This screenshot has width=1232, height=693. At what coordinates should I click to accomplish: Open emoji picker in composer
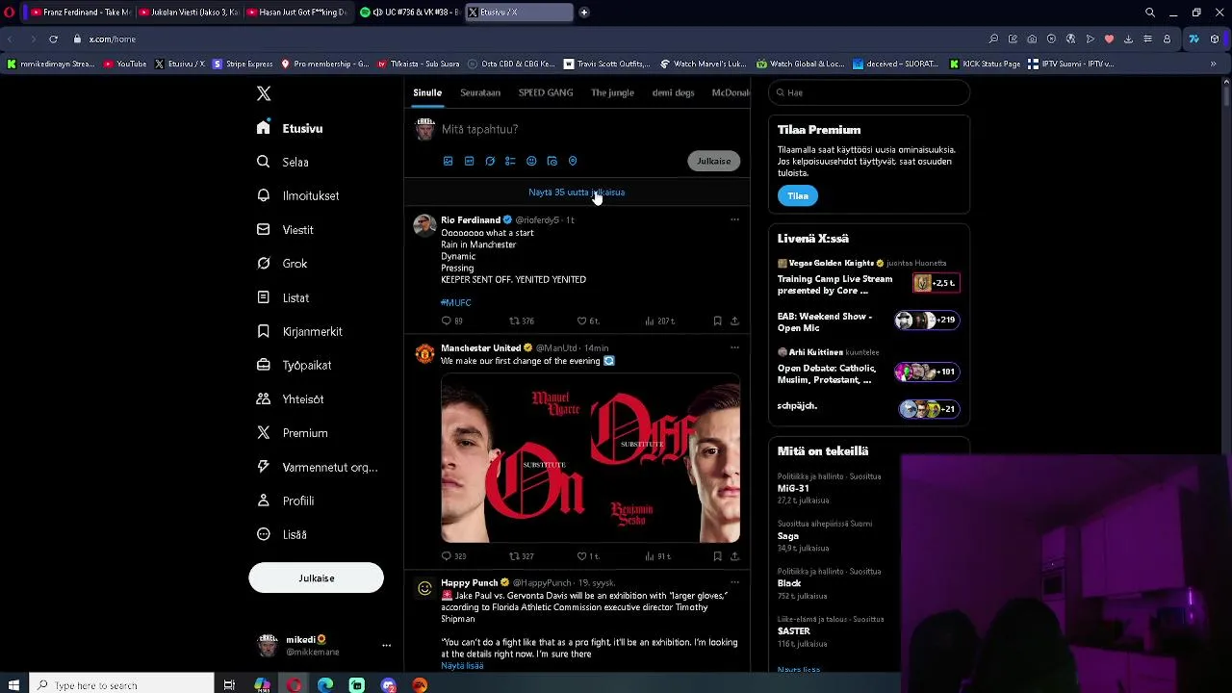click(531, 161)
